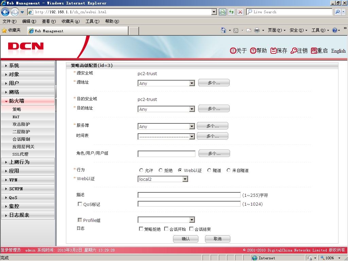Open the Home page icon
Screen dimensions: 348x261
click(x=224, y=30)
